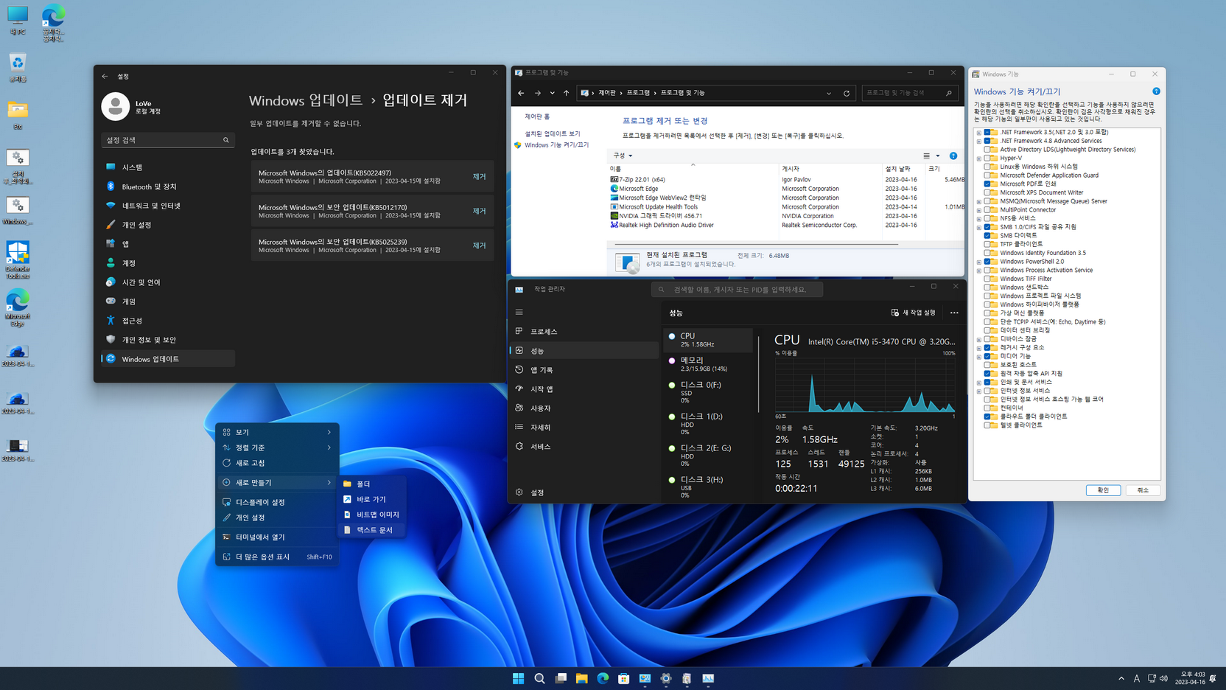Click the Task Manager more options ellipsis

click(954, 313)
